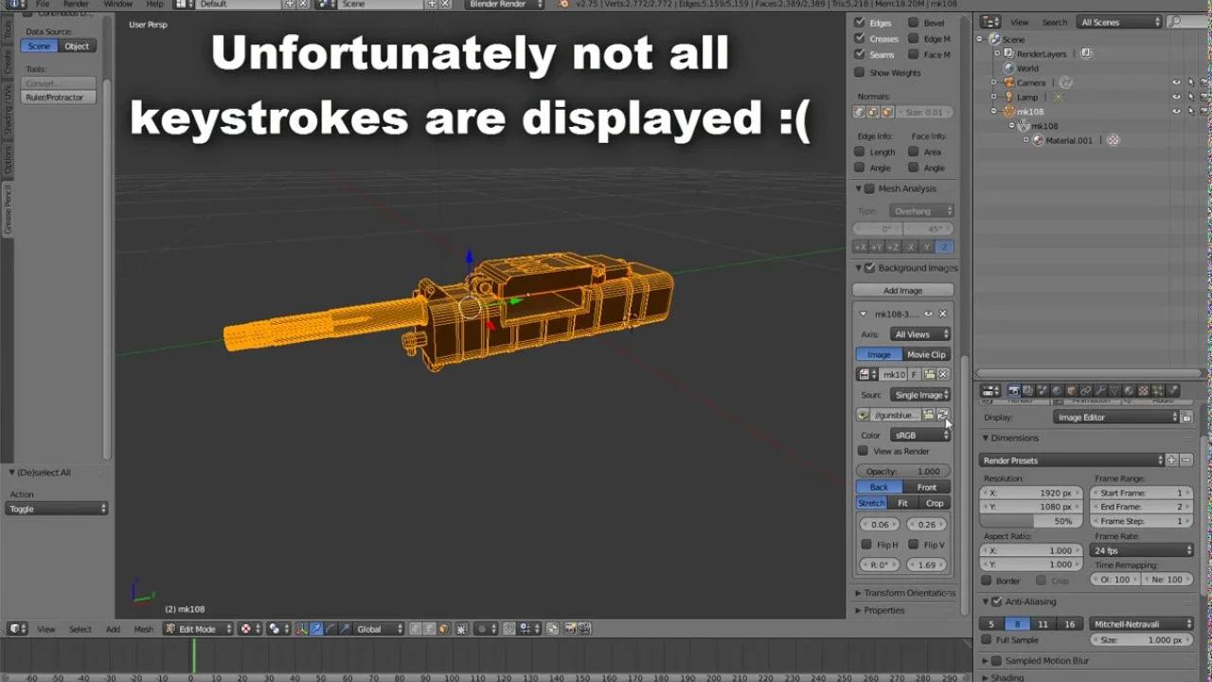Image resolution: width=1212 pixels, height=682 pixels.
Task: Enable the View as Render checkbox
Action: [x=863, y=451]
